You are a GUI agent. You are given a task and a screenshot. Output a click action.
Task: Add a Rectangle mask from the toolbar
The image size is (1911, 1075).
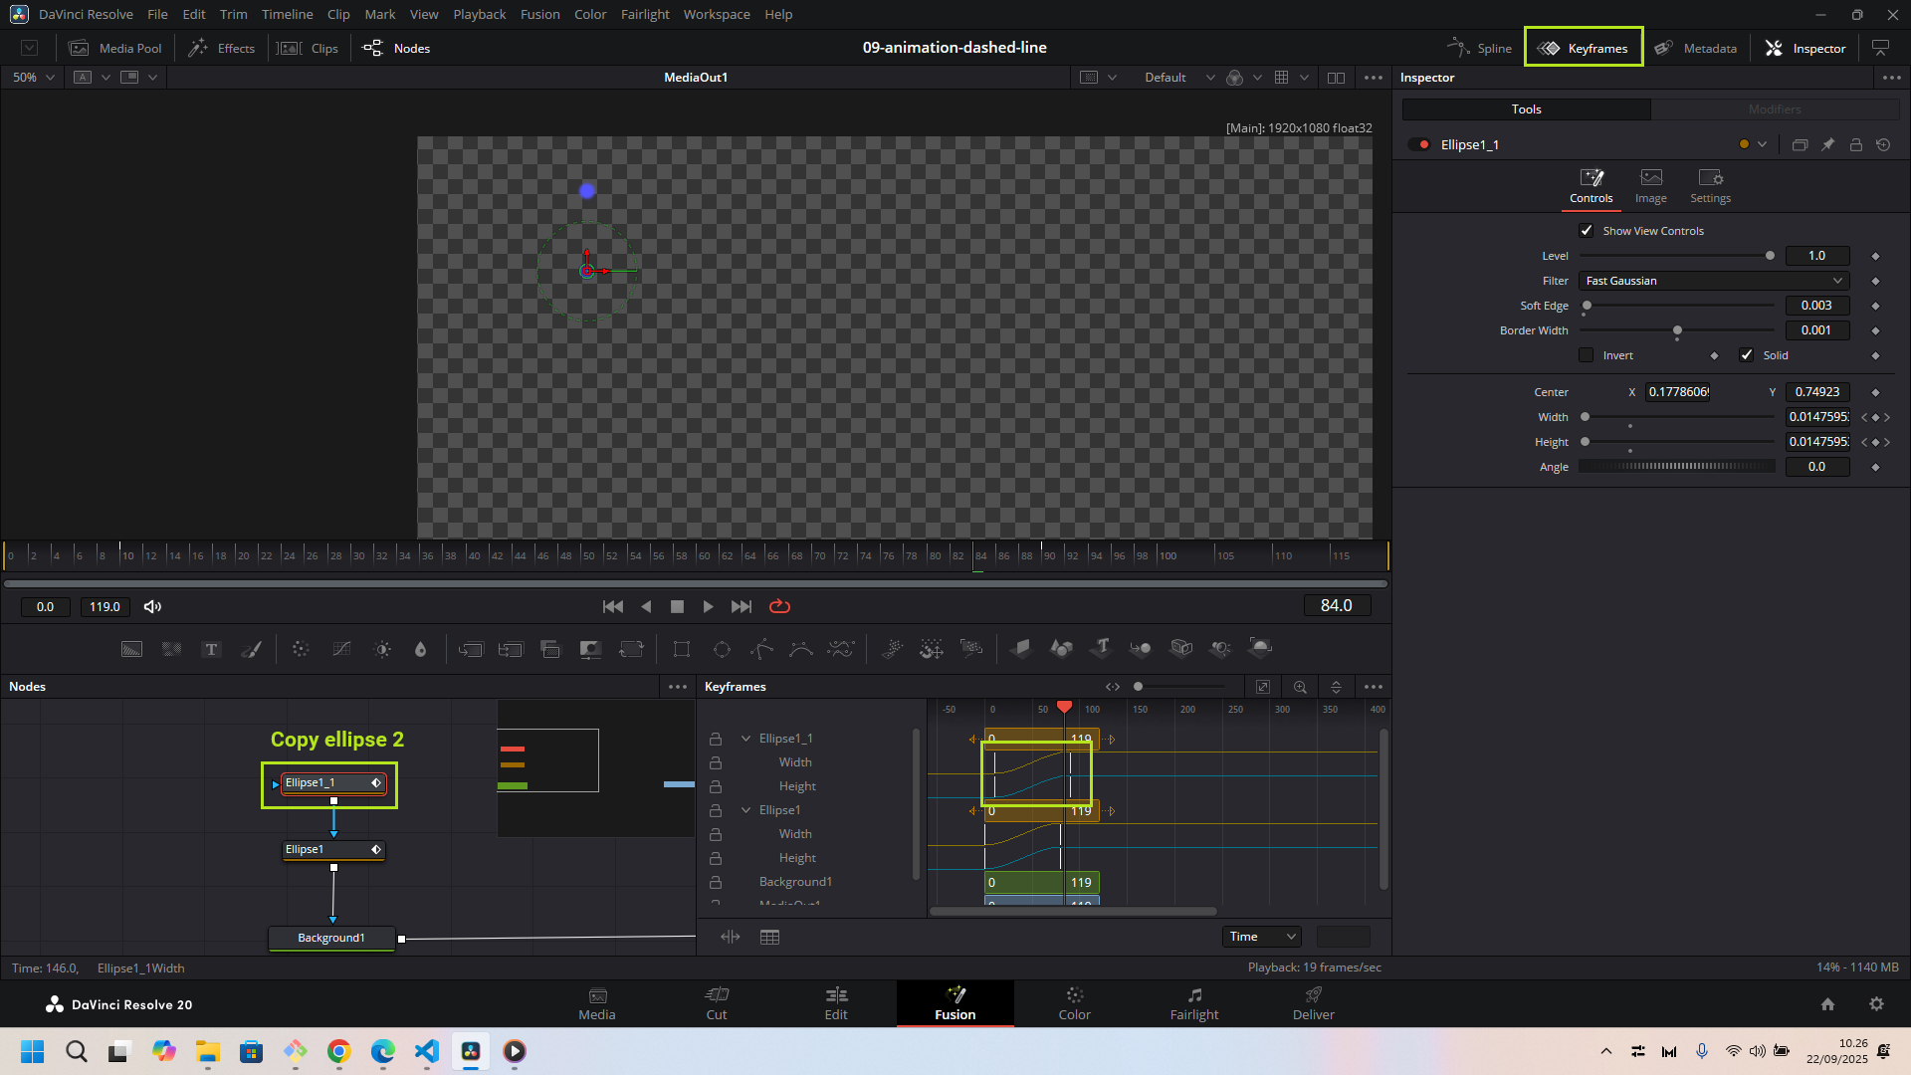click(x=682, y=650)
